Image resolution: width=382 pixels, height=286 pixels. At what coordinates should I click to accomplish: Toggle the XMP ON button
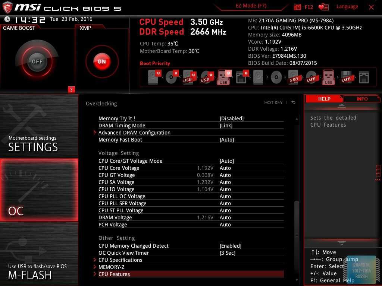[x=102, y=61]
